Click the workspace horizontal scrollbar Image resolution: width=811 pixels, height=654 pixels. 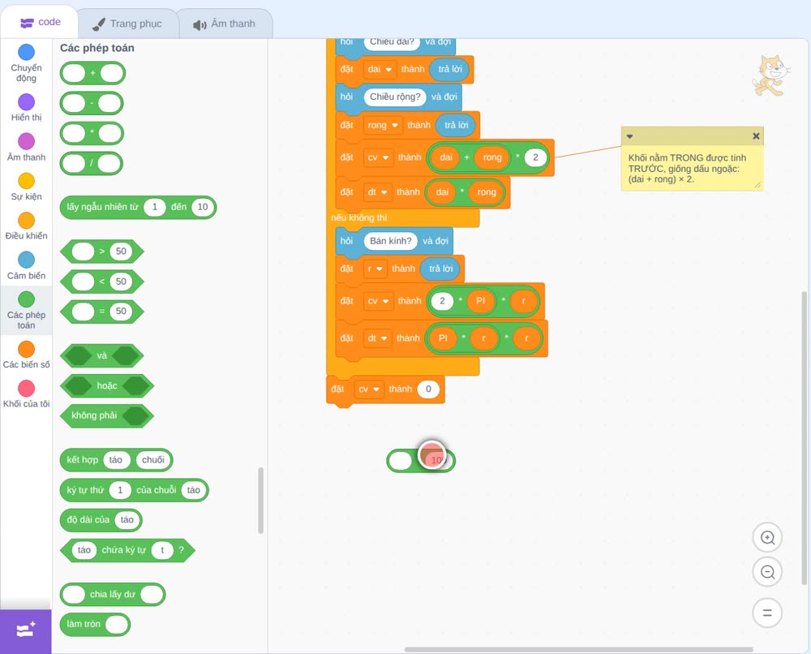click(x=579, y=649)
